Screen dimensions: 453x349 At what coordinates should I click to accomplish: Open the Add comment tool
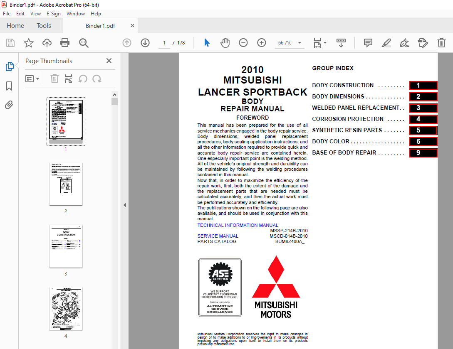[x=368, y=43]
